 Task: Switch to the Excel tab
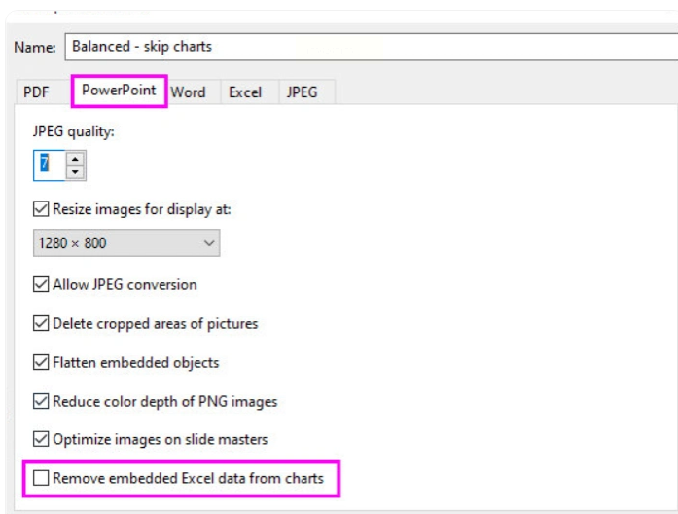pos(245,92)
